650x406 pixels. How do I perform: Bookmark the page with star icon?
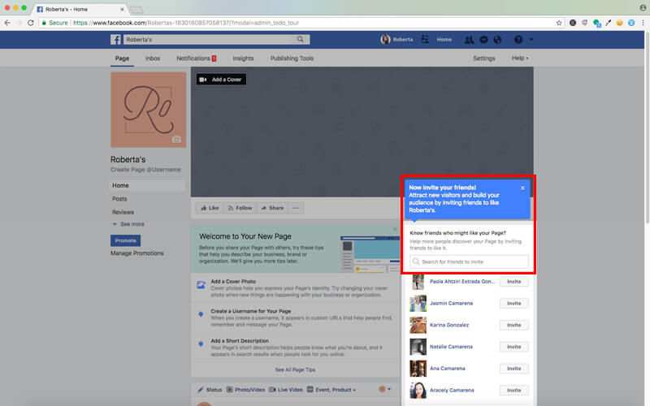pos(559,23)
